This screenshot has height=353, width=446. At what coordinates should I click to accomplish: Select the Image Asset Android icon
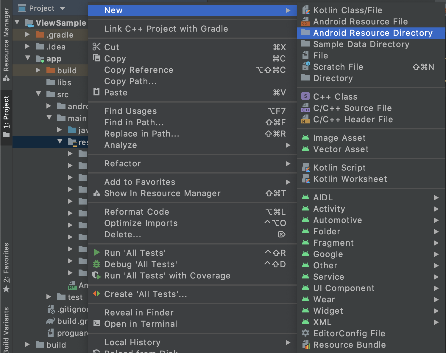coord(306,137)
